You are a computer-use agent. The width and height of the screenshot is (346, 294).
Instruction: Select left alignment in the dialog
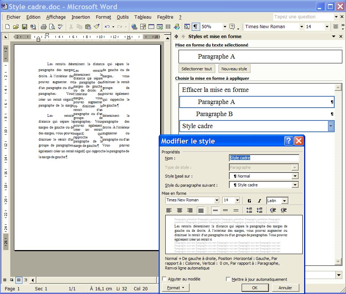click(169, 210)
